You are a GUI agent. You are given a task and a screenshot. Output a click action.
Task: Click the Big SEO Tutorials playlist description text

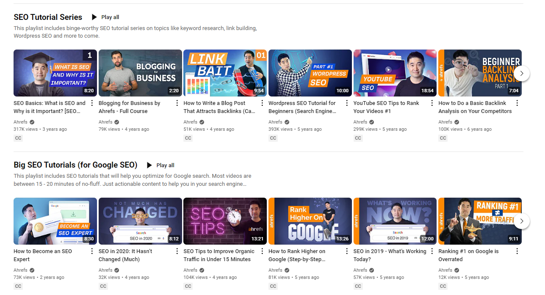click(x=133, y=180)
